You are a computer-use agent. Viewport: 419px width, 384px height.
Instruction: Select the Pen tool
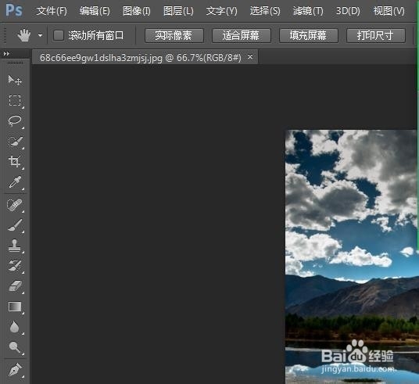tap(15, 370)
